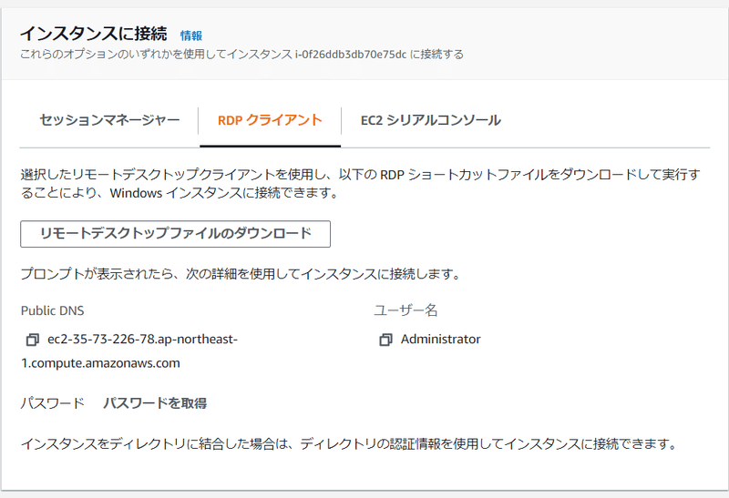
Task: Click the 1.compute.amazonaws.com text line
Action: pos(100,363)
